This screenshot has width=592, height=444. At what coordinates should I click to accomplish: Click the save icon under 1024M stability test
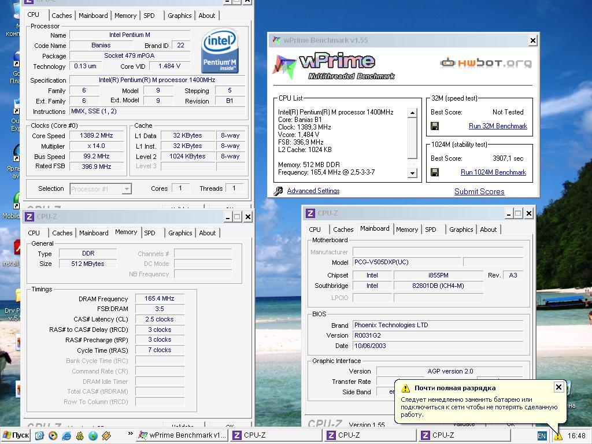(x=435, y=172)
